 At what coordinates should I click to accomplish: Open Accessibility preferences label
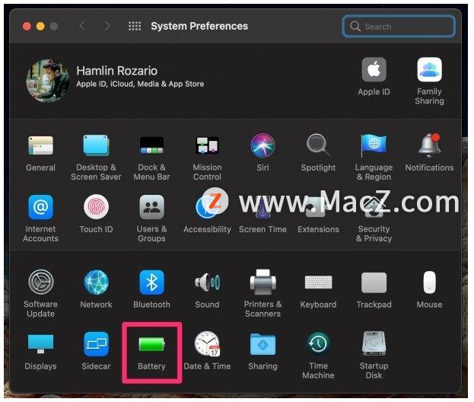coord(208,229)
